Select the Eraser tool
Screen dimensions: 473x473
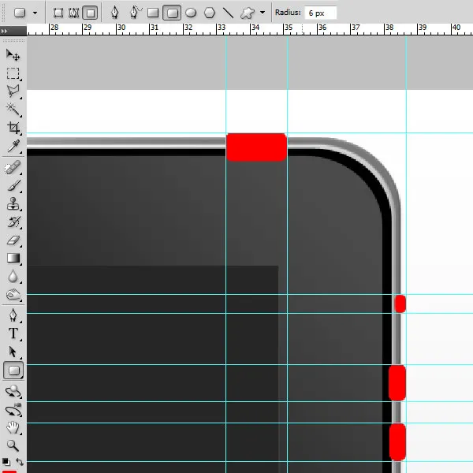(x=13, y=240)
